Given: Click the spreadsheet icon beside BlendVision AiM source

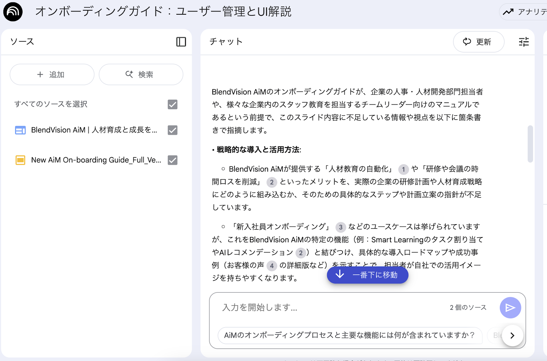Looking at the screenshot, I should [x=20, y=130].
